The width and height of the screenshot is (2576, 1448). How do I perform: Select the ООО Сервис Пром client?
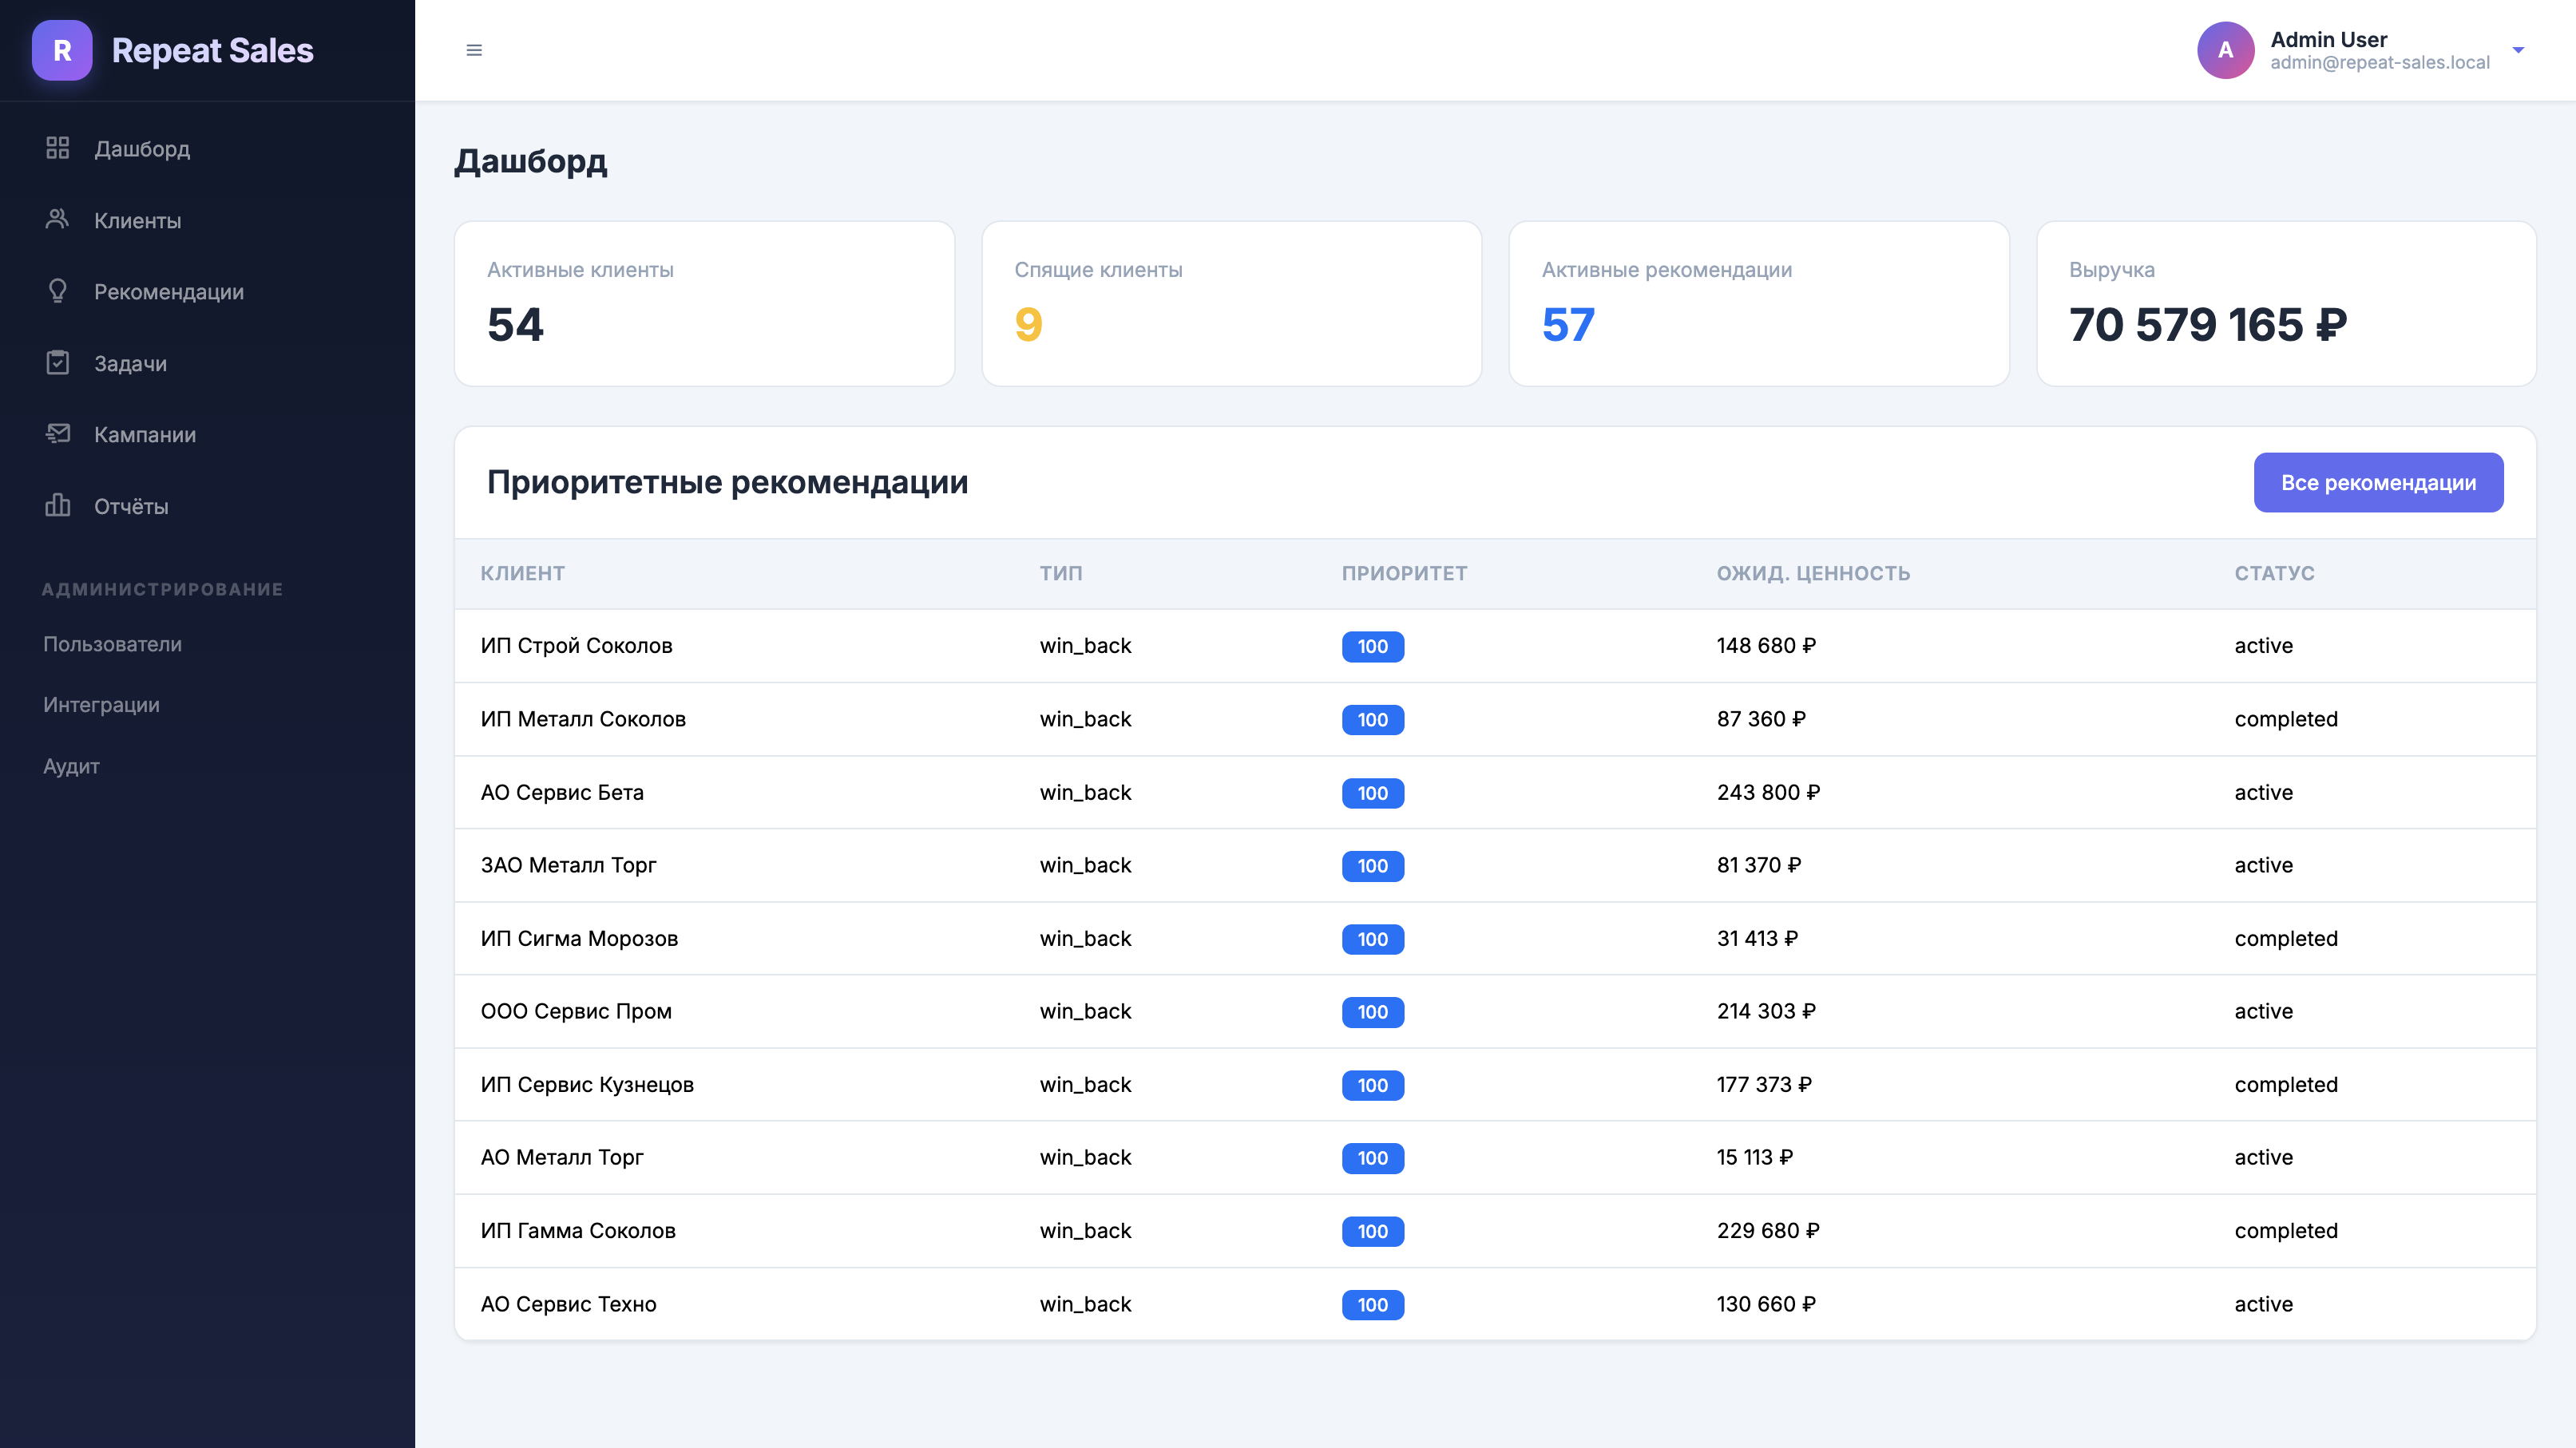click(x=576, y=1011)
